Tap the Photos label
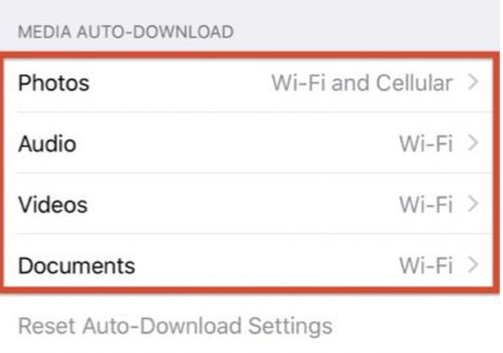The image size is (503, 353). [53, 83]
